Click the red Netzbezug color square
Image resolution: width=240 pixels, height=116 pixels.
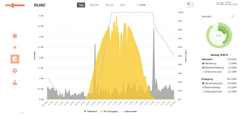tap(203, 64)
